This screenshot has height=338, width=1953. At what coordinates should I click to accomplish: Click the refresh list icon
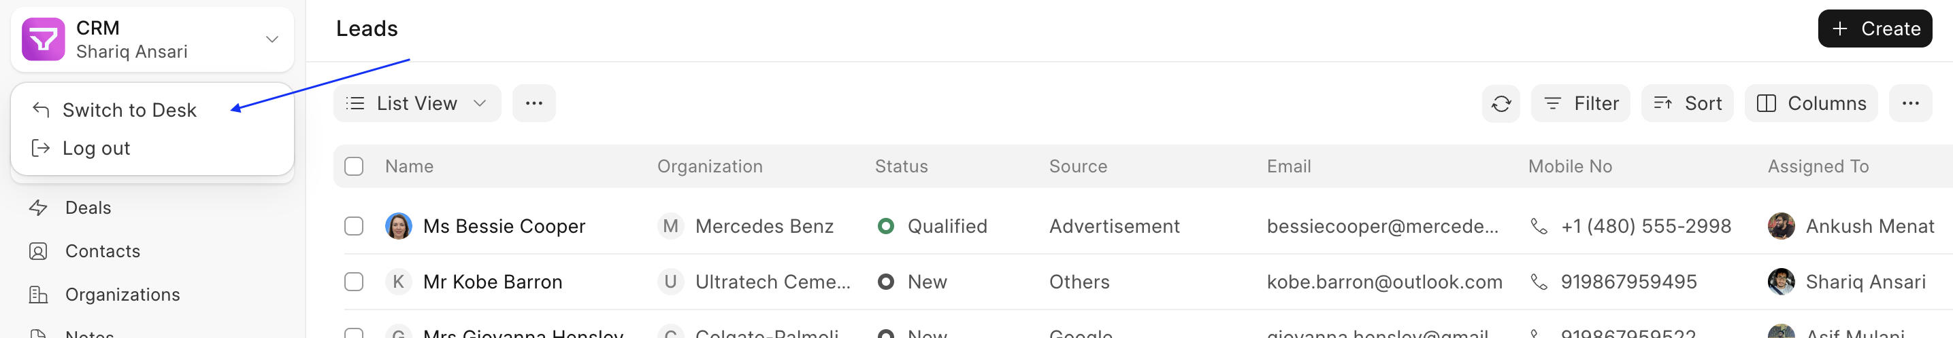1500,104
